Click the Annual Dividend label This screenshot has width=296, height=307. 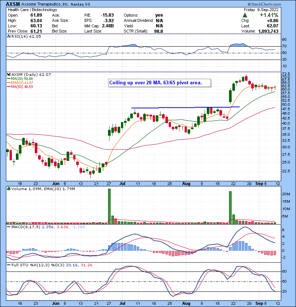point(138,21)
